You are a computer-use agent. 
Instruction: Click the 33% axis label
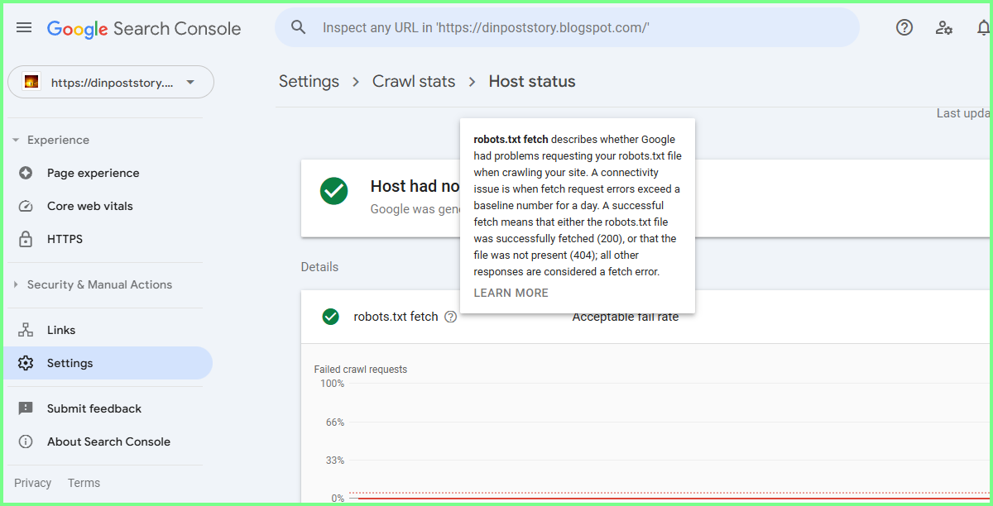tap(335, 461)
